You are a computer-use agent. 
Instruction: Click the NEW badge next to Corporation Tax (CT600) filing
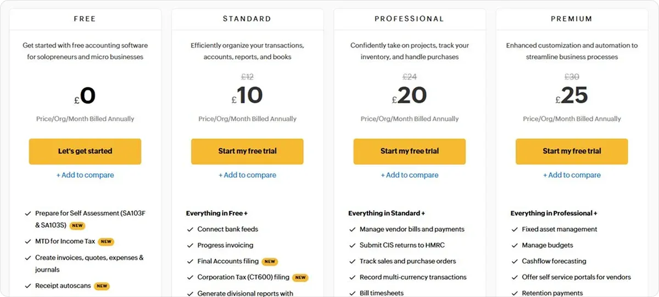300,278
